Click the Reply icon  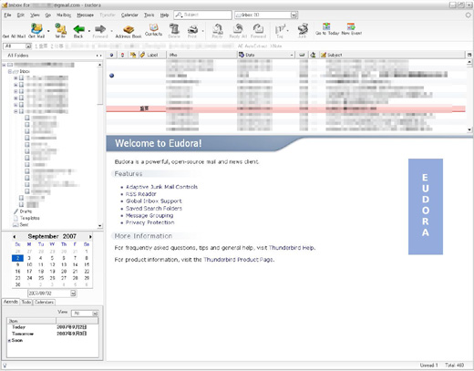pos(217,29)
